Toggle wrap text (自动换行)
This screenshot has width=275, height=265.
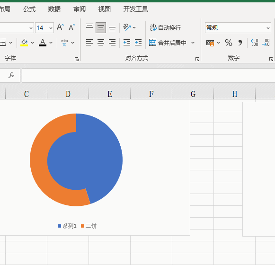[165, 27]
